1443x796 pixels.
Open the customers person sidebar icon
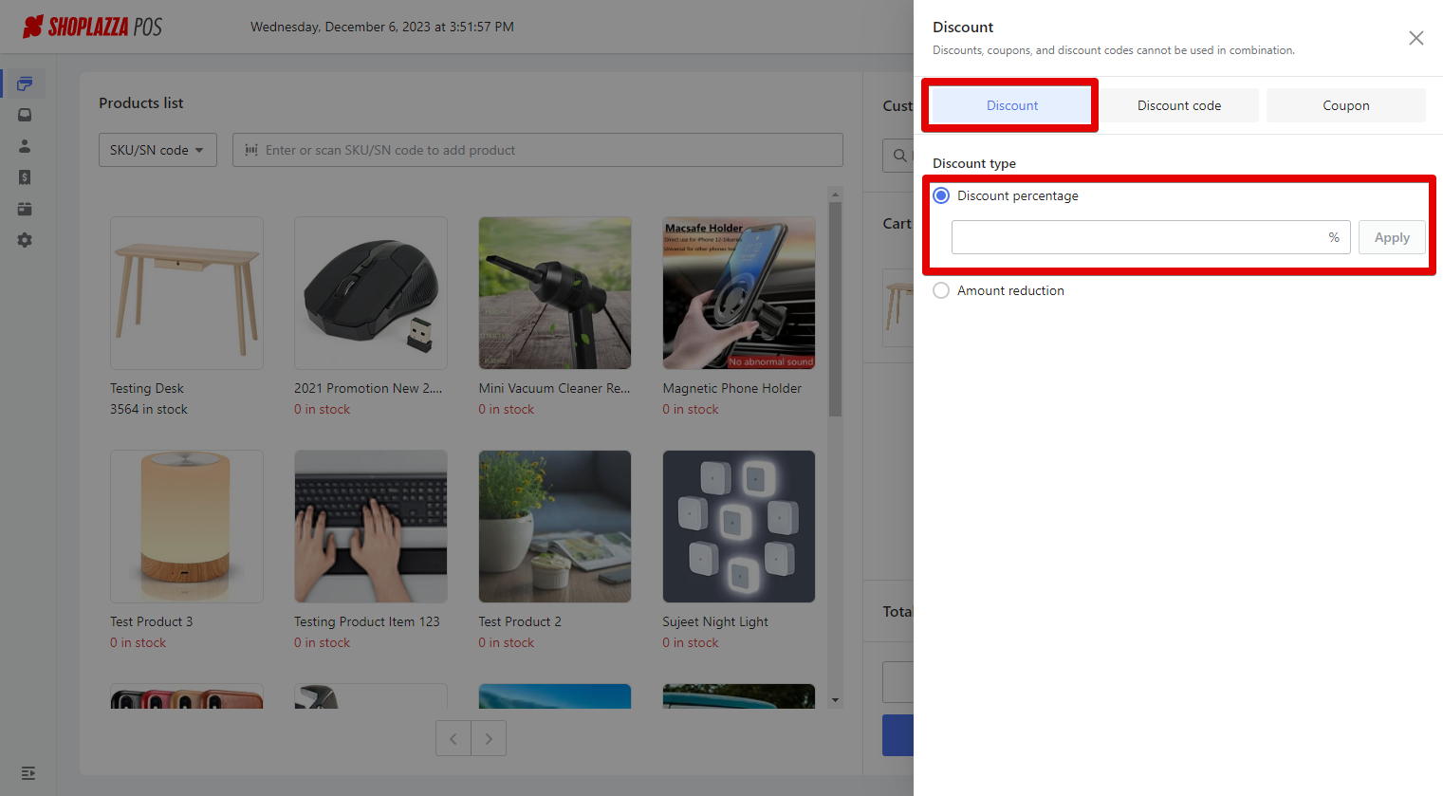point(25,146)
